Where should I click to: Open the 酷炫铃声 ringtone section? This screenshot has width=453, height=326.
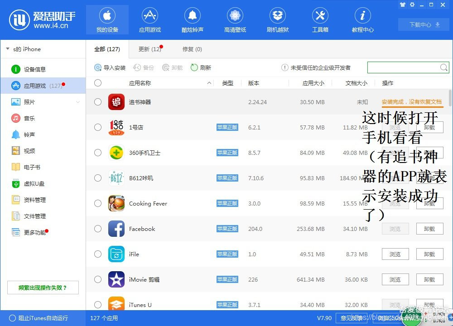pyautogui.click(x=193, y=20)
